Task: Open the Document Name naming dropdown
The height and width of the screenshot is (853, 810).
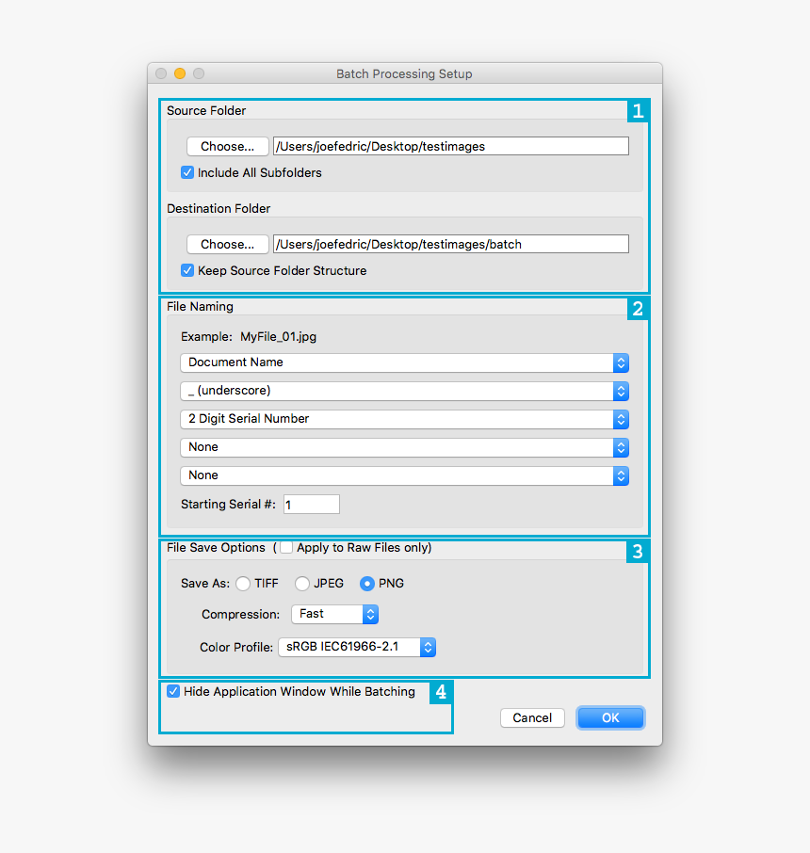Action: click(x=403, y=362)
